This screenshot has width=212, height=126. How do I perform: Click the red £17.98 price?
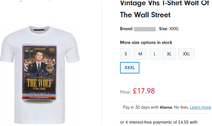coord(144,91)
